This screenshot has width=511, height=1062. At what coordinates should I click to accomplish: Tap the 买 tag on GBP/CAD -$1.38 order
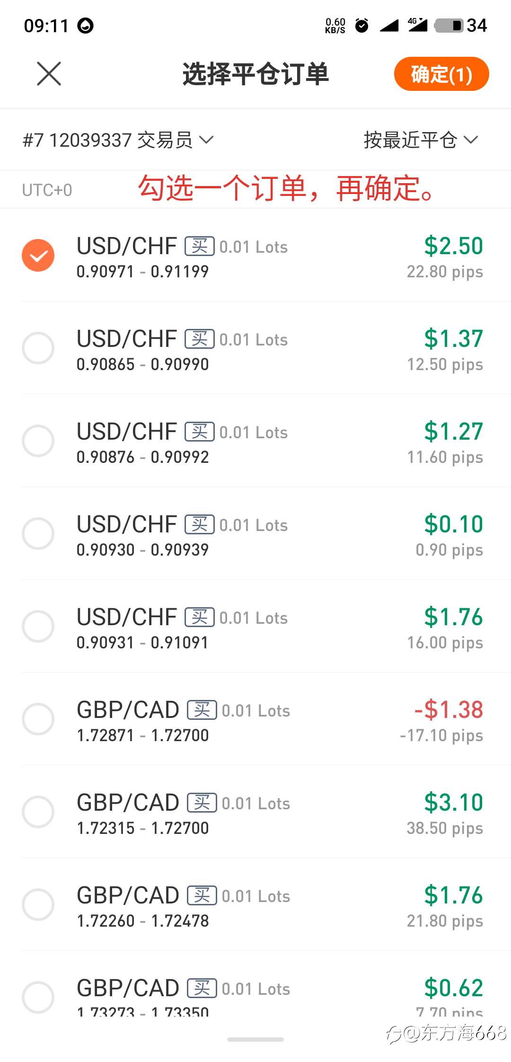(202, 710)
